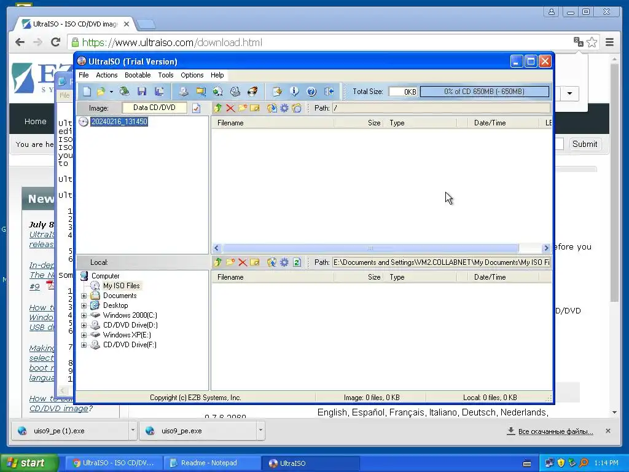This screenshot has width=629, height=472.
Task: Click New Folder icon in Local toolbar
Action: coord(230,262)
